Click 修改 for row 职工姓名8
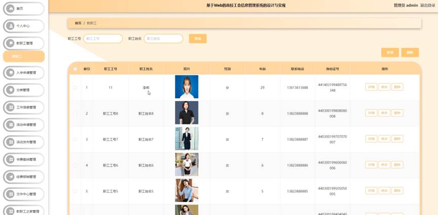 coord(384,113)
